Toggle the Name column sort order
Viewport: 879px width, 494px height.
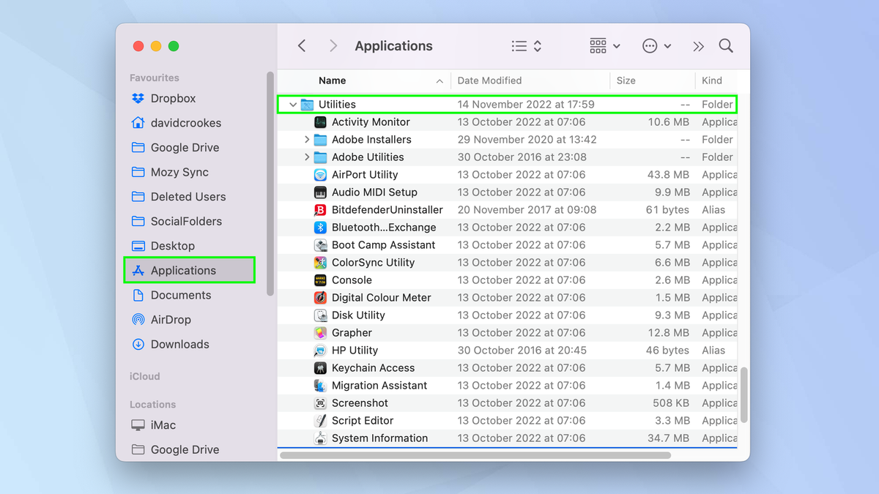[x=332, y=81]
